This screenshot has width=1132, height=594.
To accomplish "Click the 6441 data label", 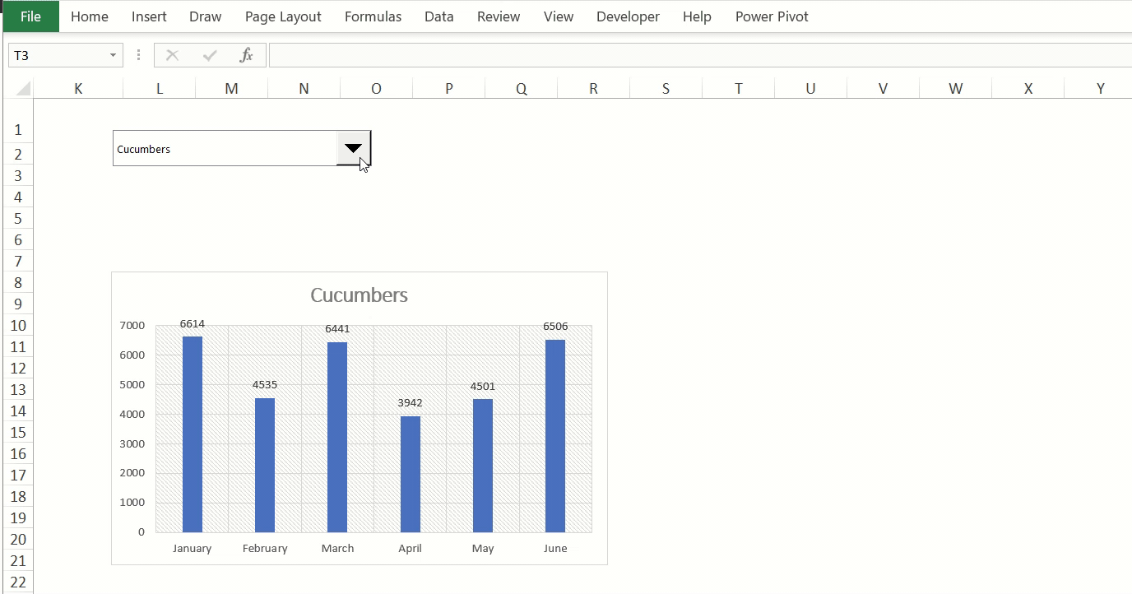I will (x=337, y=328).
